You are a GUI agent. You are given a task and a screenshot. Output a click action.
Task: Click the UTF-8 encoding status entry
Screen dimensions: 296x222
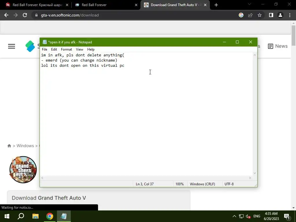pos(229,184)
